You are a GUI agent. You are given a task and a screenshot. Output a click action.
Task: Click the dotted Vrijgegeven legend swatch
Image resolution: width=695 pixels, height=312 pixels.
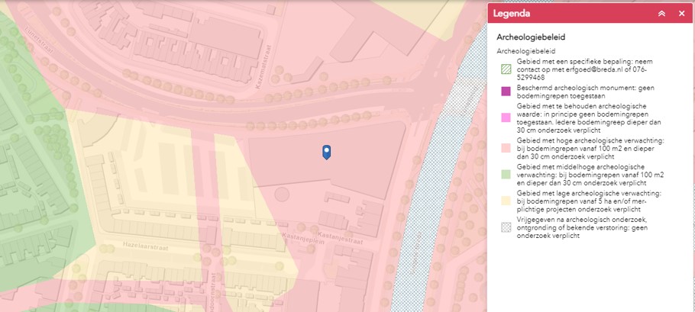[x=506, y=226]
